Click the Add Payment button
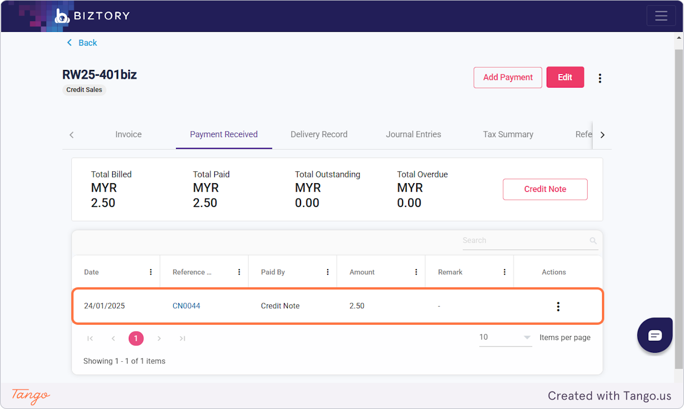 (508, 77)
